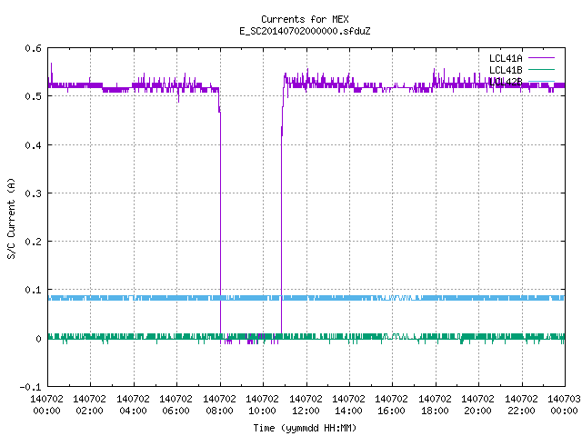Click the x-axis tick 140702 04:00

click(133, 405)
